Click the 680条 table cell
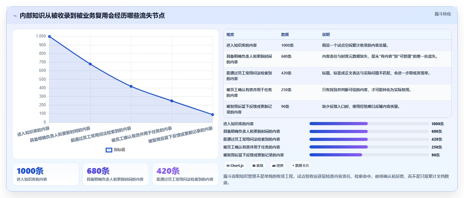Viewport: 464px width, 198px height. pos(286,56)
